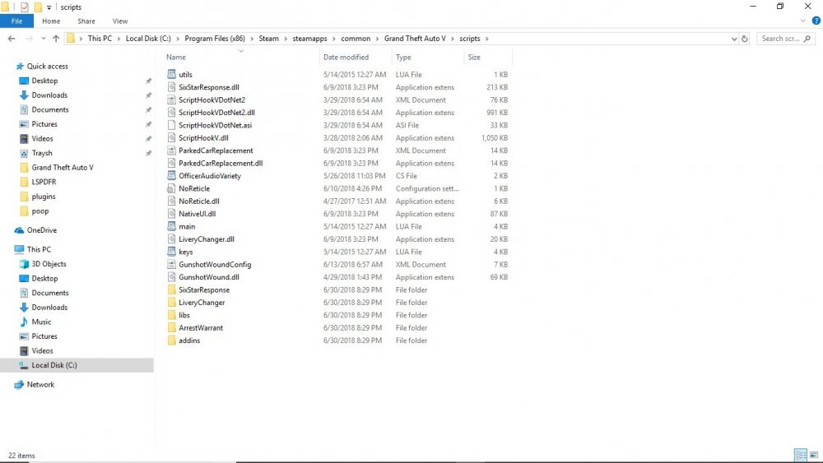Select ParkedCarReplacement.dll file name
The width and height of the screenshot is (823, 463).
(221, 163)
